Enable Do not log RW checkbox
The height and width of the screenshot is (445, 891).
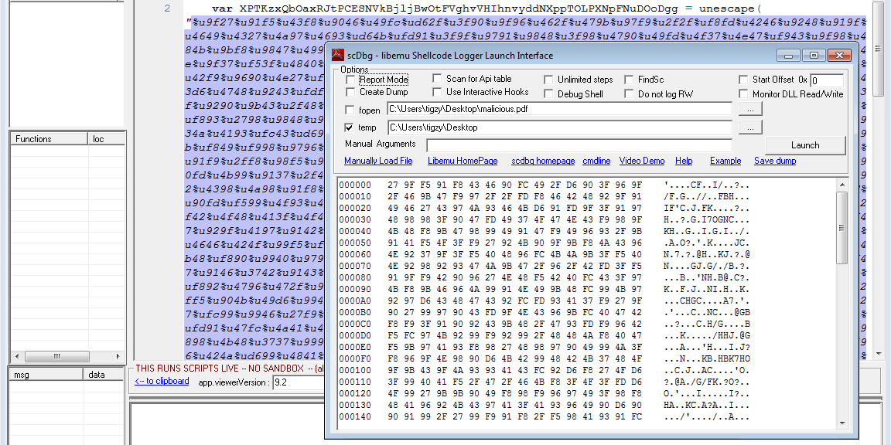629,94
